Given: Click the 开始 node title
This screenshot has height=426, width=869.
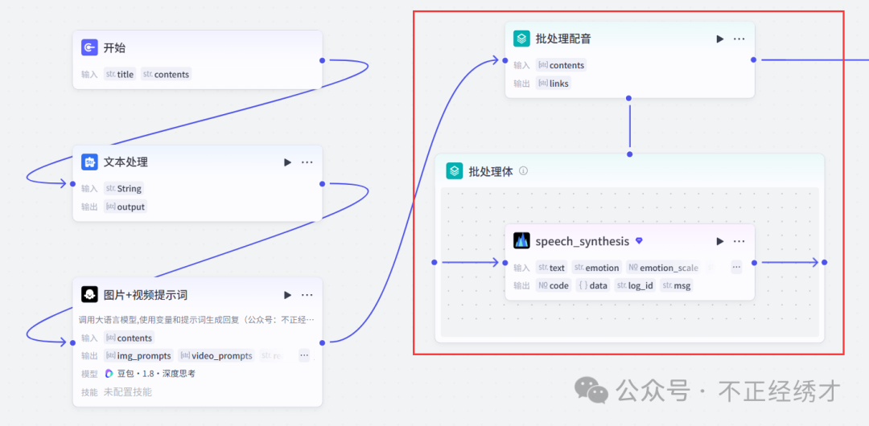Looking at the screenshot, I should 114,47.
